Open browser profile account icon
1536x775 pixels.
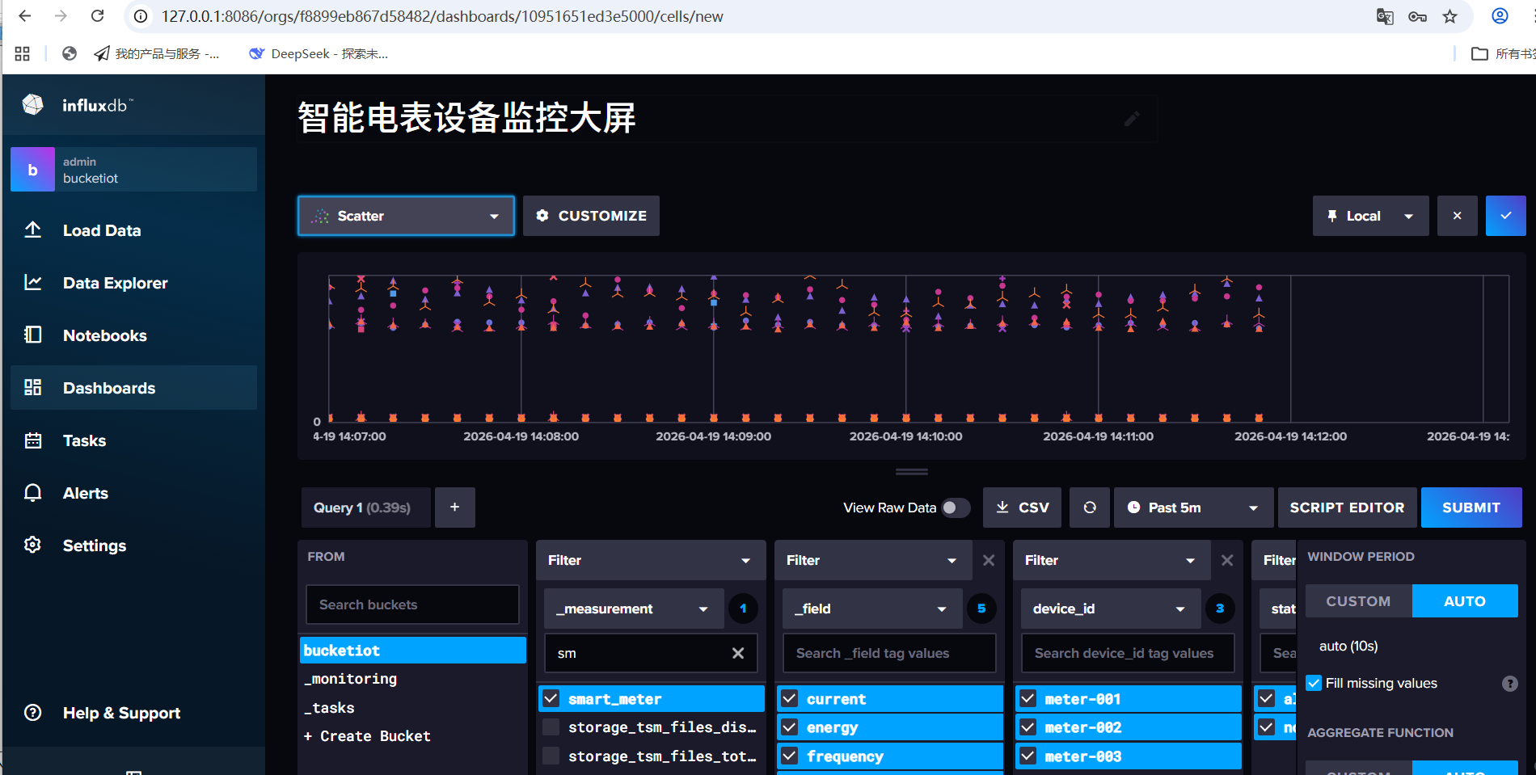1500,16
